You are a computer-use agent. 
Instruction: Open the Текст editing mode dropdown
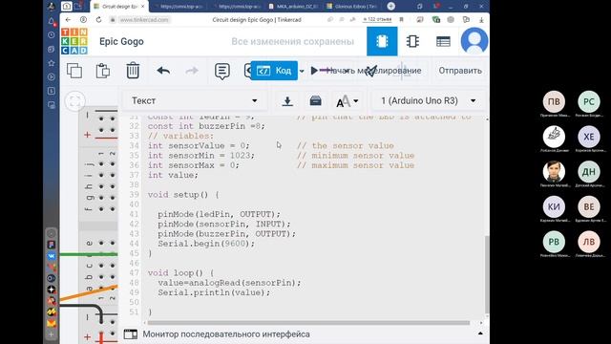click(195, 100)
